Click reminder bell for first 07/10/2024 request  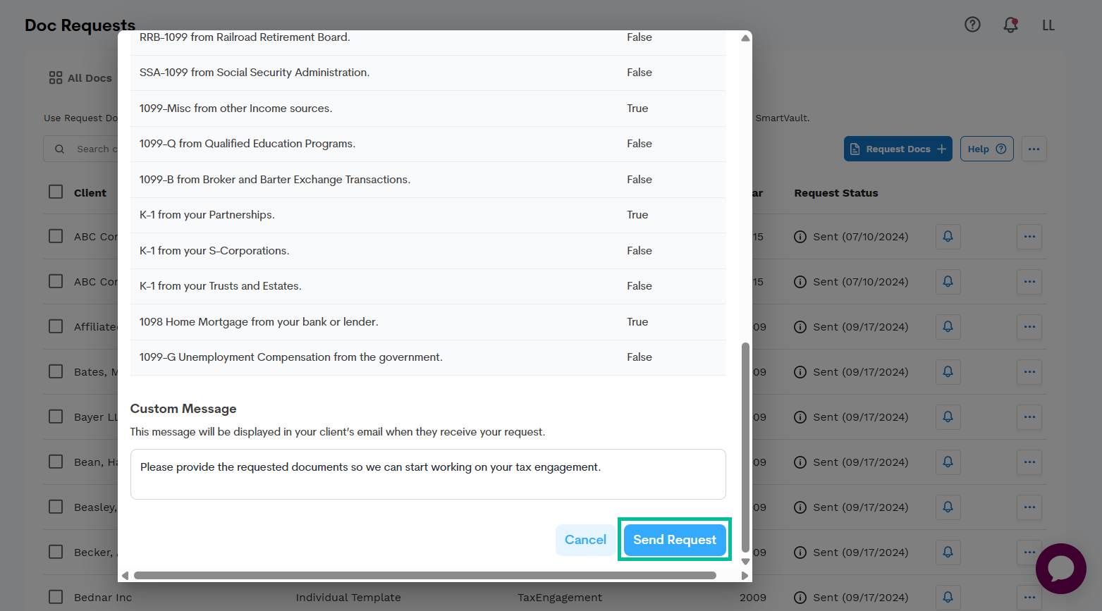948,237
